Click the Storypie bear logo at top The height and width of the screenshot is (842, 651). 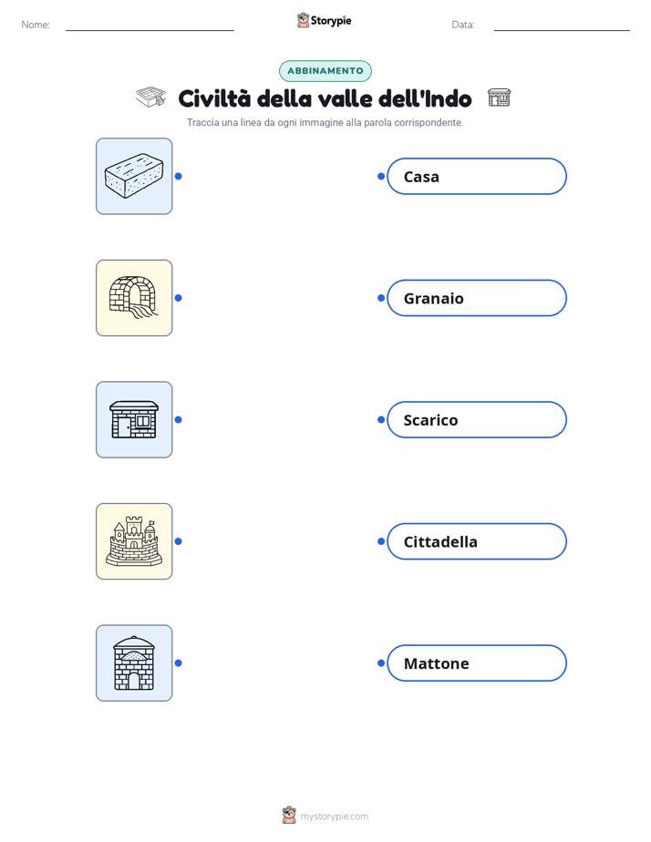click(x=304, y=20)
